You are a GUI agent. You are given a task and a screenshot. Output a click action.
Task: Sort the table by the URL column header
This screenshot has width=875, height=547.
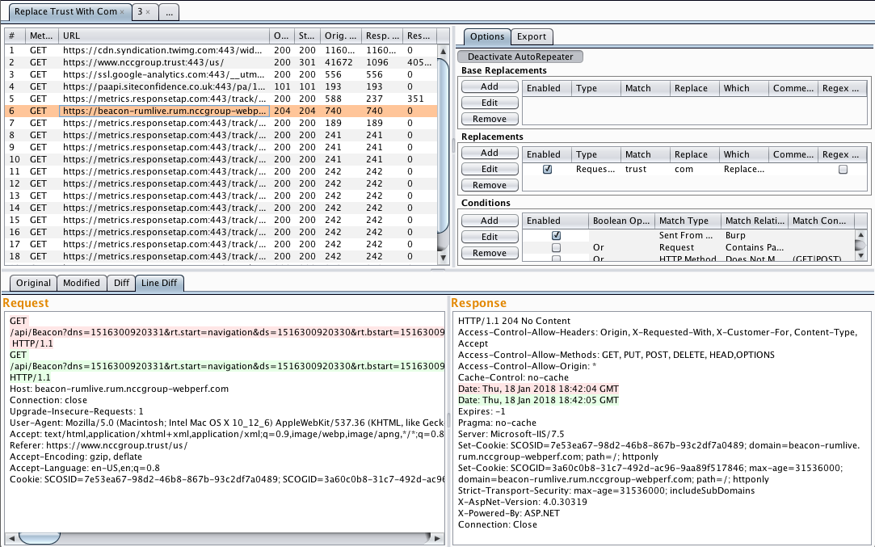164,36
